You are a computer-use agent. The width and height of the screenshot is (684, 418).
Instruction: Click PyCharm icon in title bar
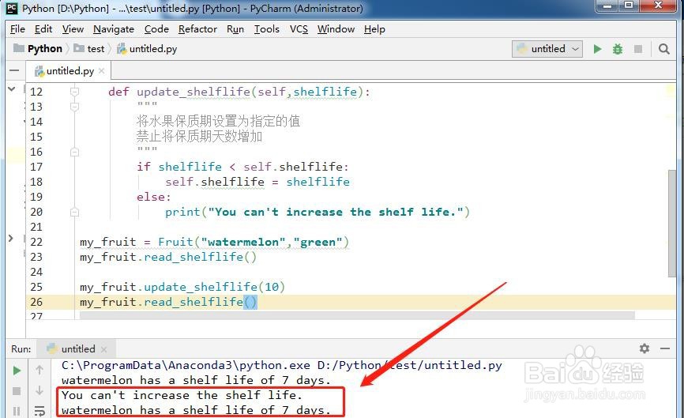[x=12, y=7]
